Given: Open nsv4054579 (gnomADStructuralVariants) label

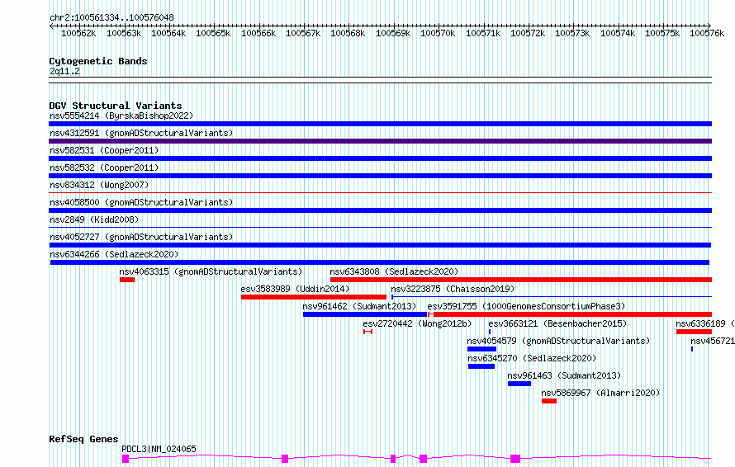Looking at the screenshot, I should coord(559,341).
